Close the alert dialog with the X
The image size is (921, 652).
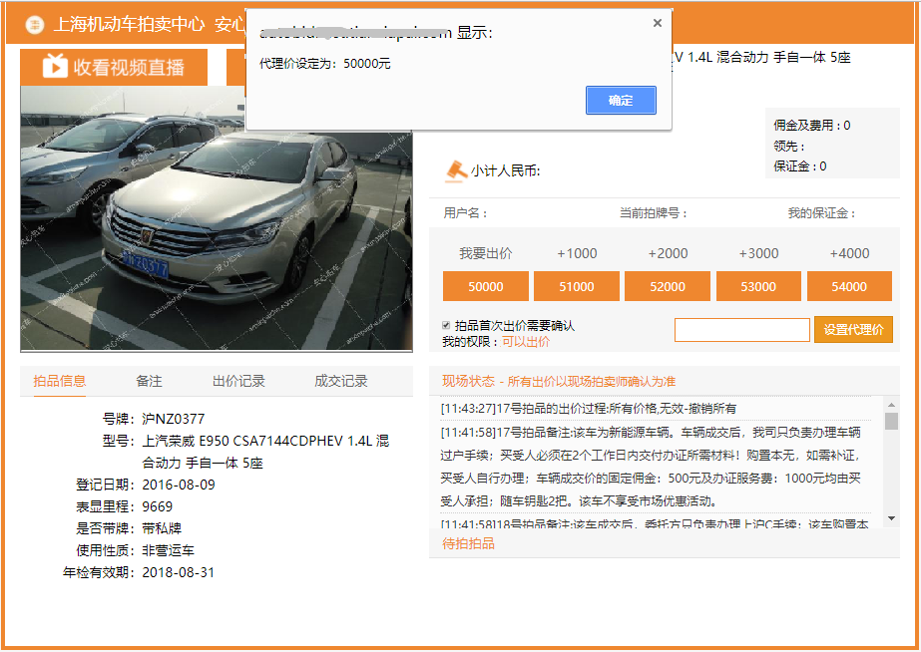(x=658, y=23)
